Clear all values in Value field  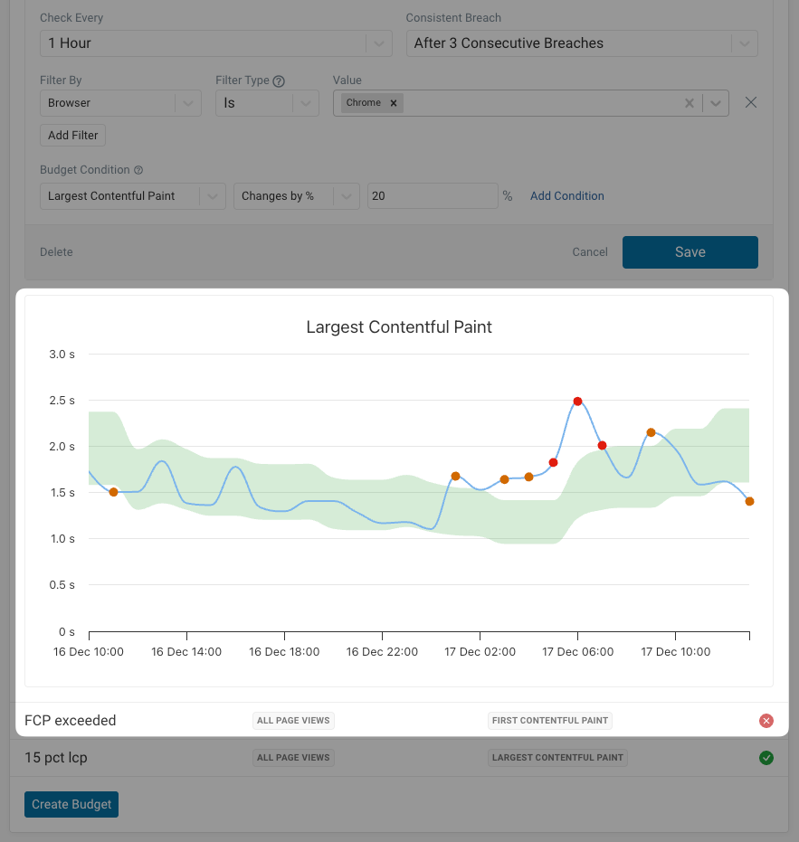click(x=690, y=103)
